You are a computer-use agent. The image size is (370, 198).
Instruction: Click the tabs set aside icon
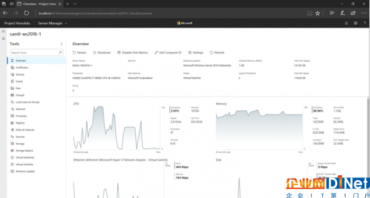(x=4, y=4)
